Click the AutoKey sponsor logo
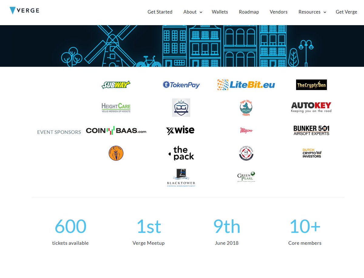 click(x=311, y=107)
